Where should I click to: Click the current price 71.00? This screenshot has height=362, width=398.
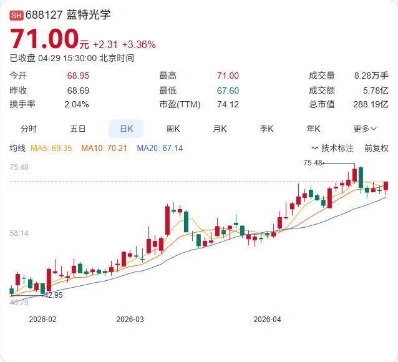pyautogui.click(x=44, y=39)
